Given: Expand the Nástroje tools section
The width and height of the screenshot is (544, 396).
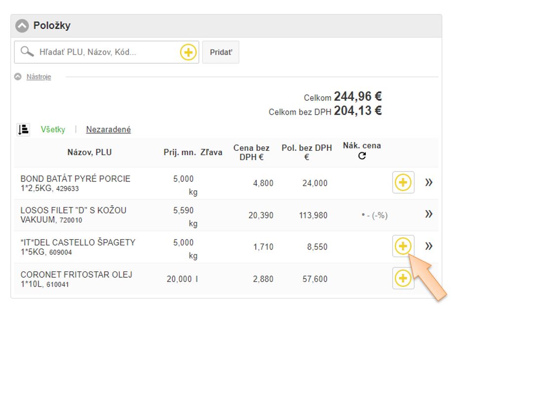Looking at the screenshot, I should point(39,77).
